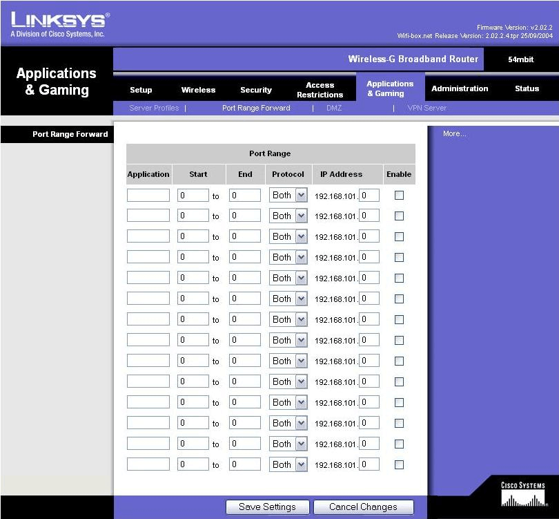The image size is (559, 519).
Task: Open the Status tab
Action: pyautogui.click(x=527, y=88)
